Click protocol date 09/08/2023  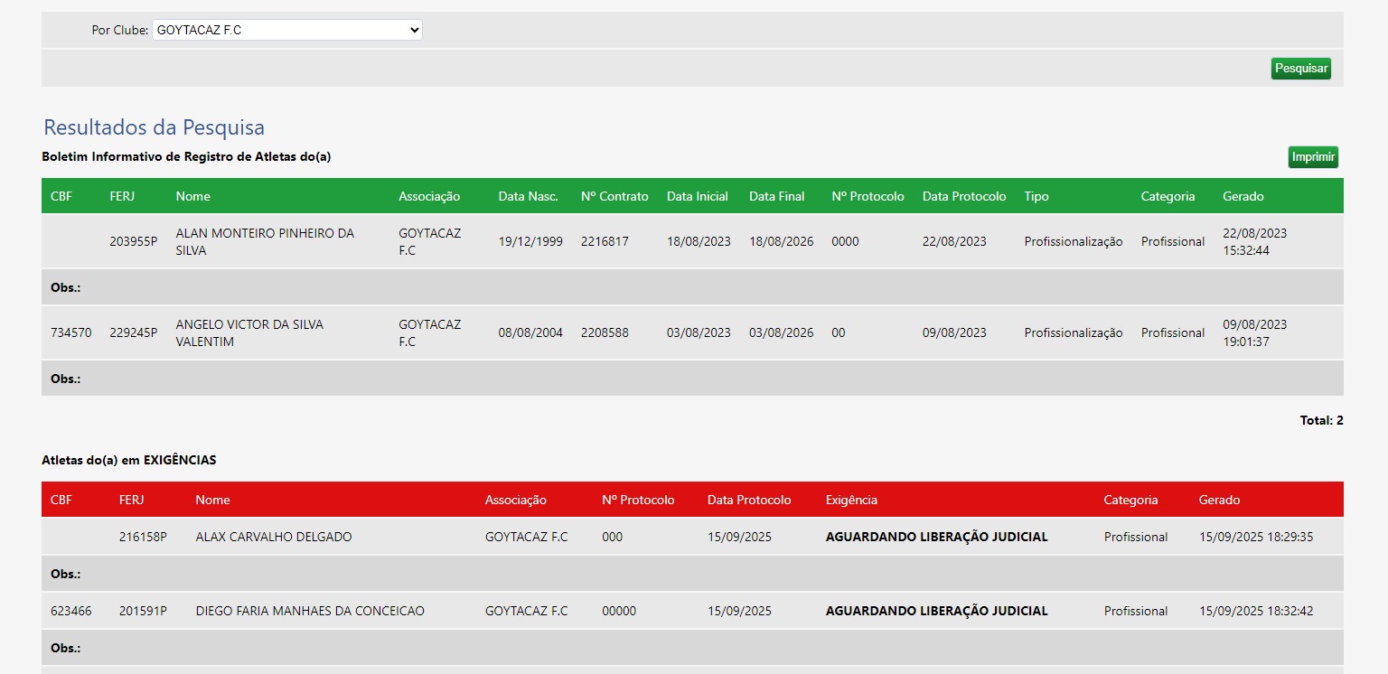pos(954,332)
